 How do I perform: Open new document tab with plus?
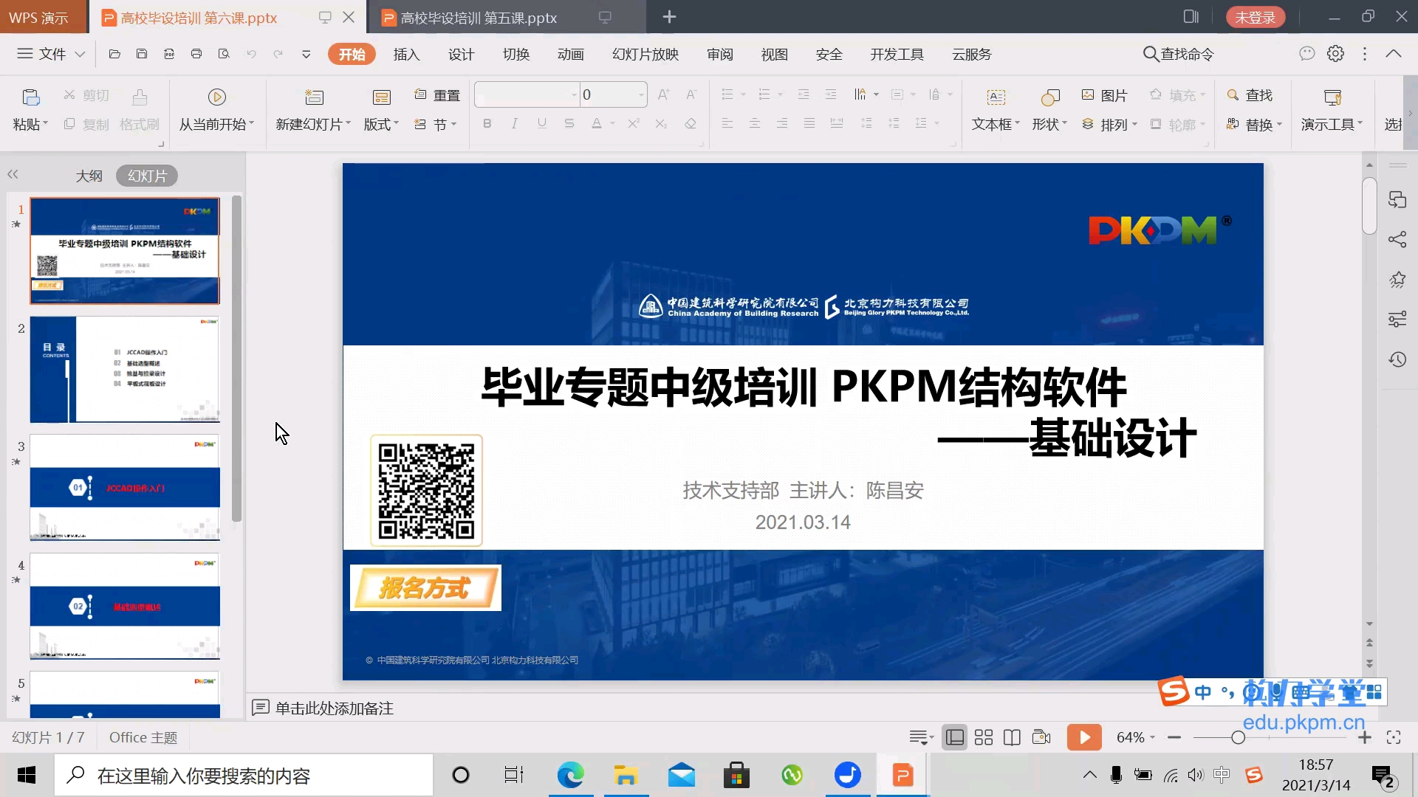pos(669,17)
